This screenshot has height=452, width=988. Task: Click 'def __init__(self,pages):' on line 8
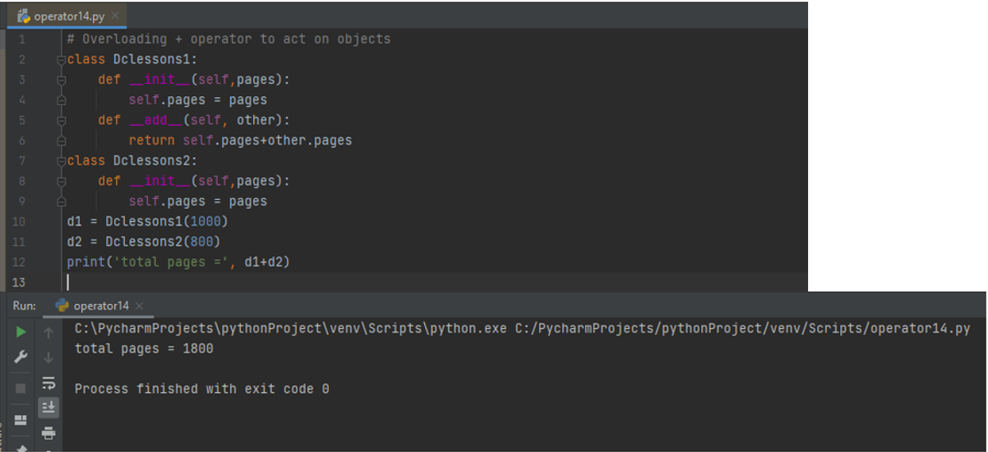(194, 181)
